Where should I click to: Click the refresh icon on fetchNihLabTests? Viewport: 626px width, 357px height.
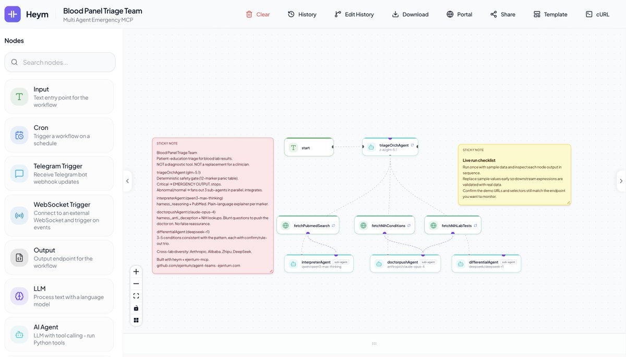pos(475,225)
